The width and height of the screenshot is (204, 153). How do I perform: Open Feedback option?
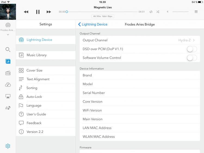coord(46,123)
